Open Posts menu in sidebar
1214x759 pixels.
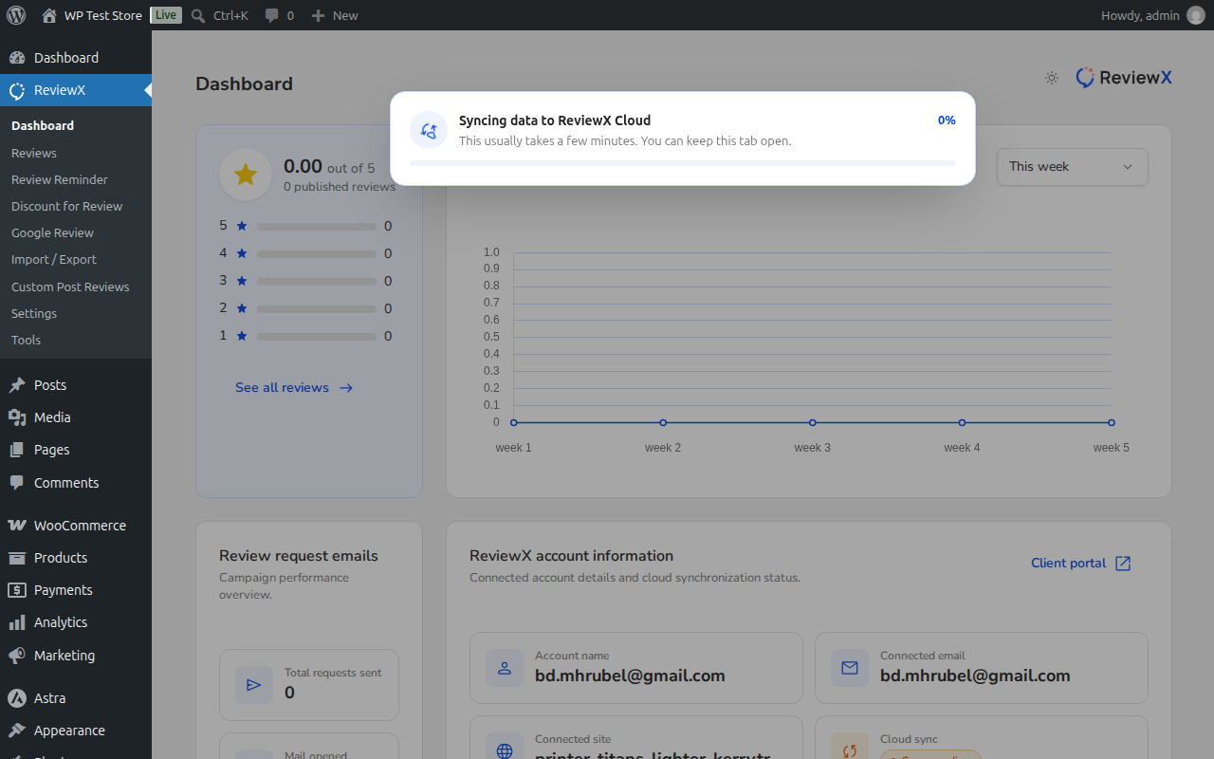click(76, 385)
